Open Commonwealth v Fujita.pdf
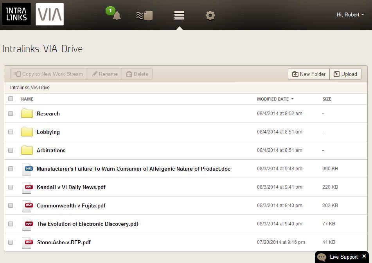 click(71, 205)
